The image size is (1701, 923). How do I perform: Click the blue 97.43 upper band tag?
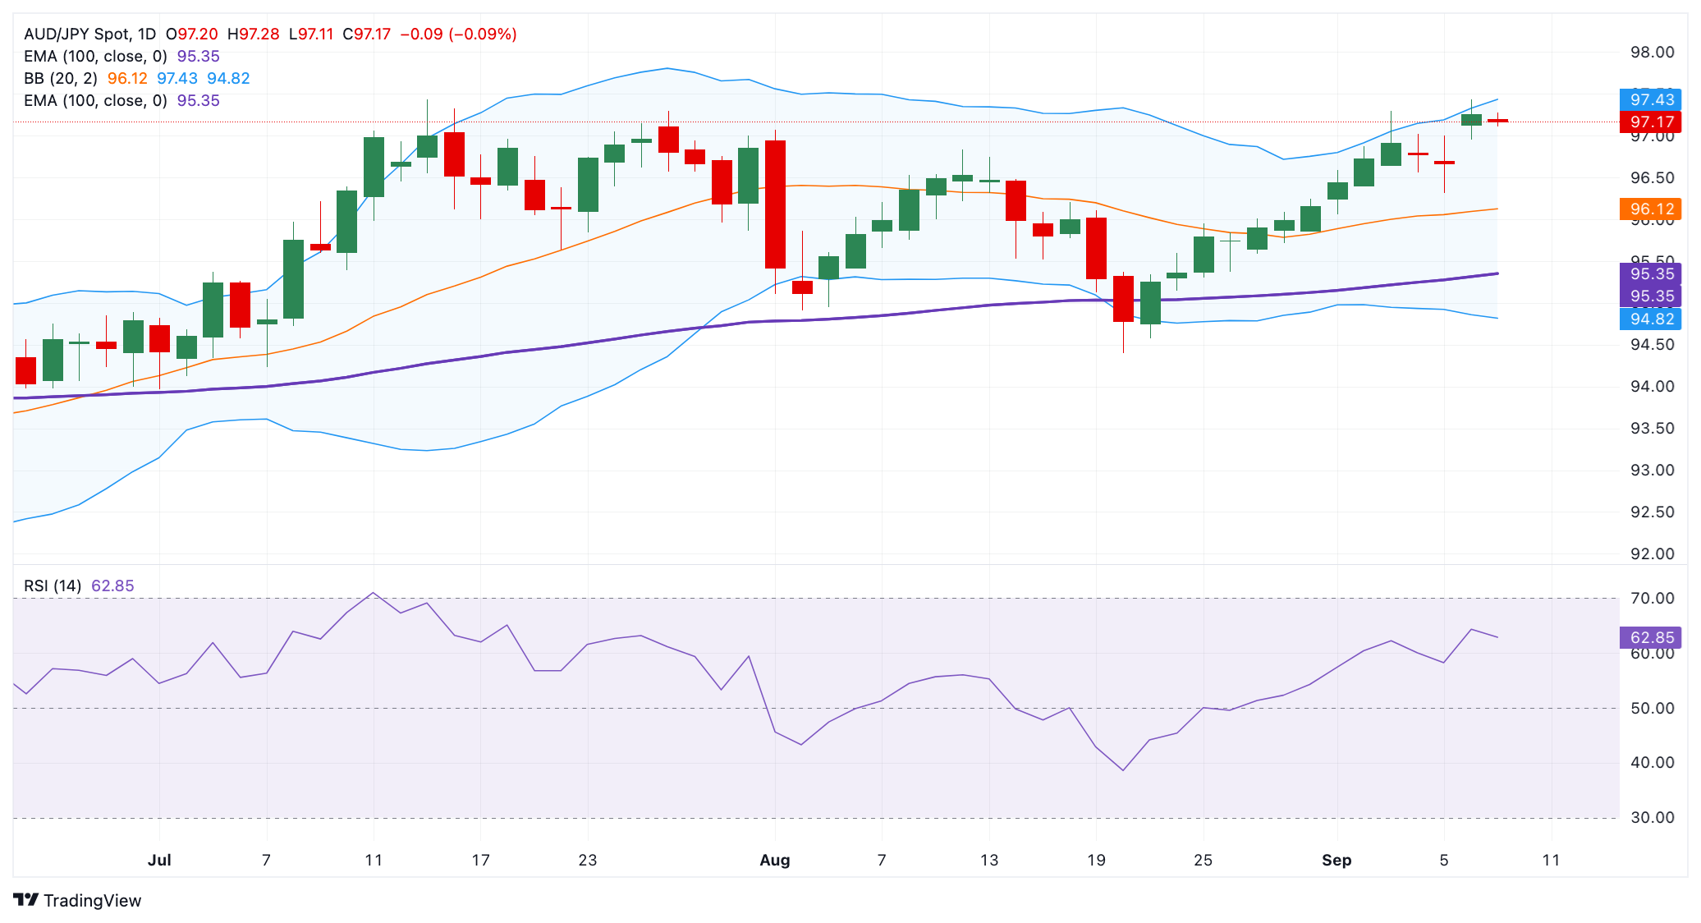click(x=1650, y=100)
